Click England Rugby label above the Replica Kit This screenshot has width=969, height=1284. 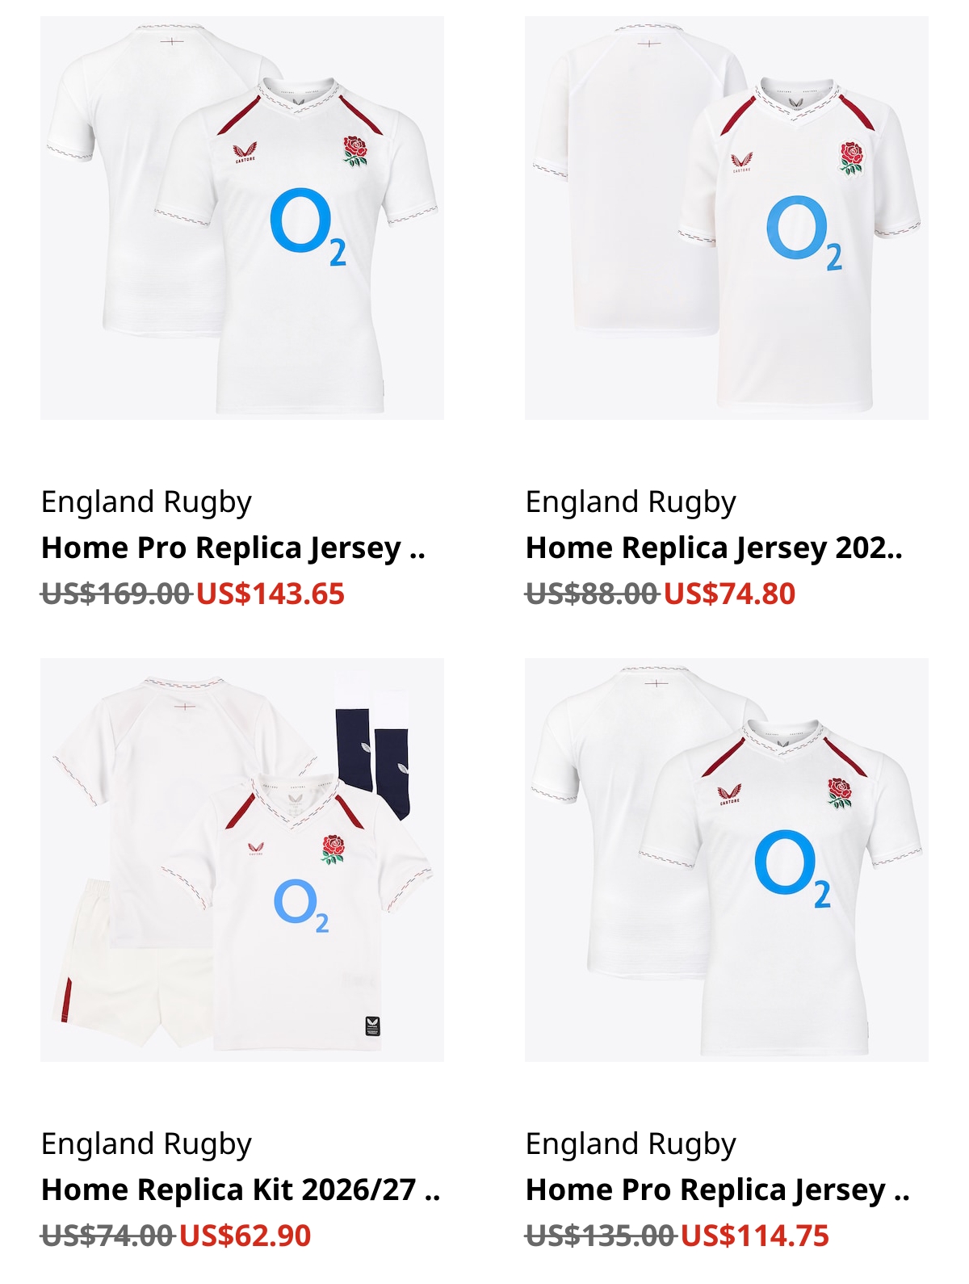(146, 1144)
